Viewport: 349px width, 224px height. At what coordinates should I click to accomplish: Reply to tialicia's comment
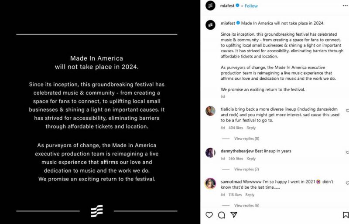coord(251,128)
